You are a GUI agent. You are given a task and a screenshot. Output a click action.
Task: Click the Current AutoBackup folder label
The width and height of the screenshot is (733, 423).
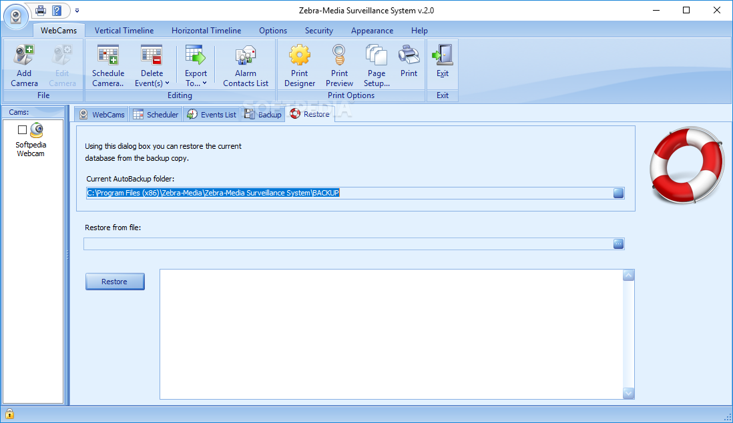click(130, 179)
